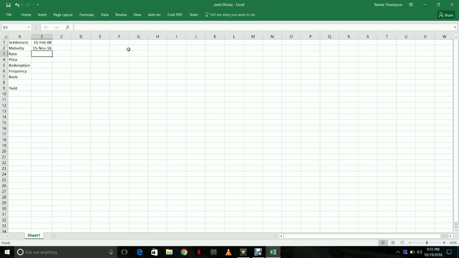Viewport: 459px width, 258px height.
Task: Switch to Page Break Preview icon
Action: (x=402, y=243)
